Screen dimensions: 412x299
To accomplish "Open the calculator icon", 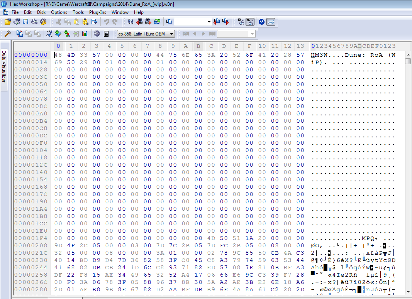I will (106, 34).
